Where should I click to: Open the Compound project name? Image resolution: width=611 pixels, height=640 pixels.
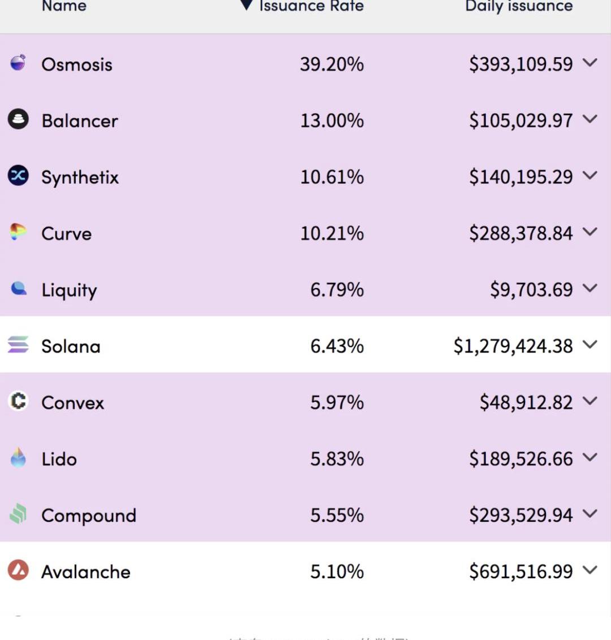pyautogui.click(x=89, y=516)
